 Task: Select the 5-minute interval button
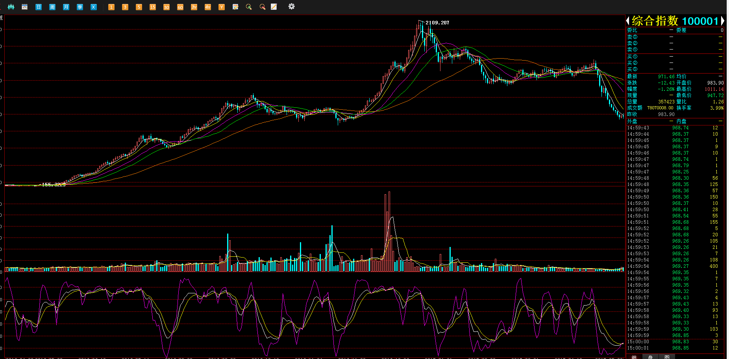coord(139,7)
